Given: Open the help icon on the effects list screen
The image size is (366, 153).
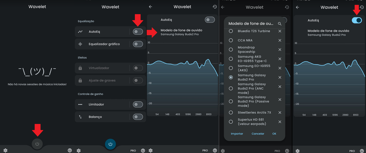Looking at the screenshot, I should [x=143, y=150].
